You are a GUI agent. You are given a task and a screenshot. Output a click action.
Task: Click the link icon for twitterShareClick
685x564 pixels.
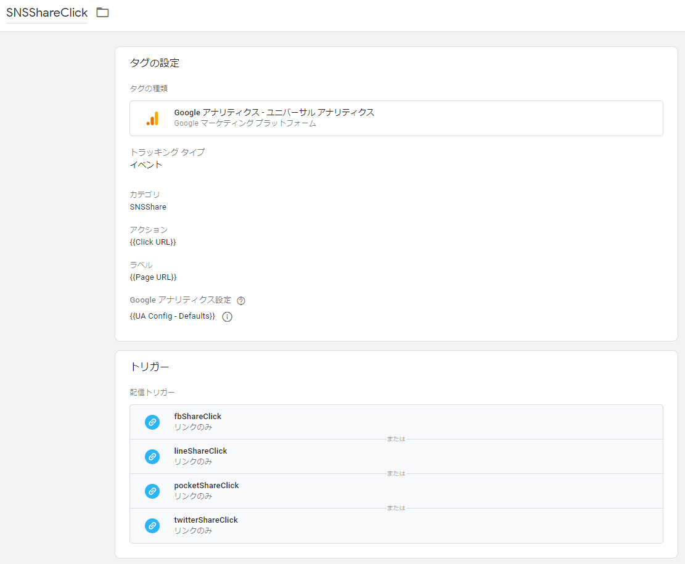(x=152, y=526)
